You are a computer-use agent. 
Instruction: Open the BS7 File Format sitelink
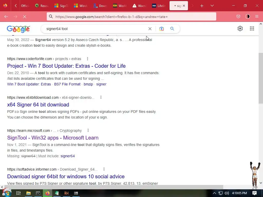67,84
